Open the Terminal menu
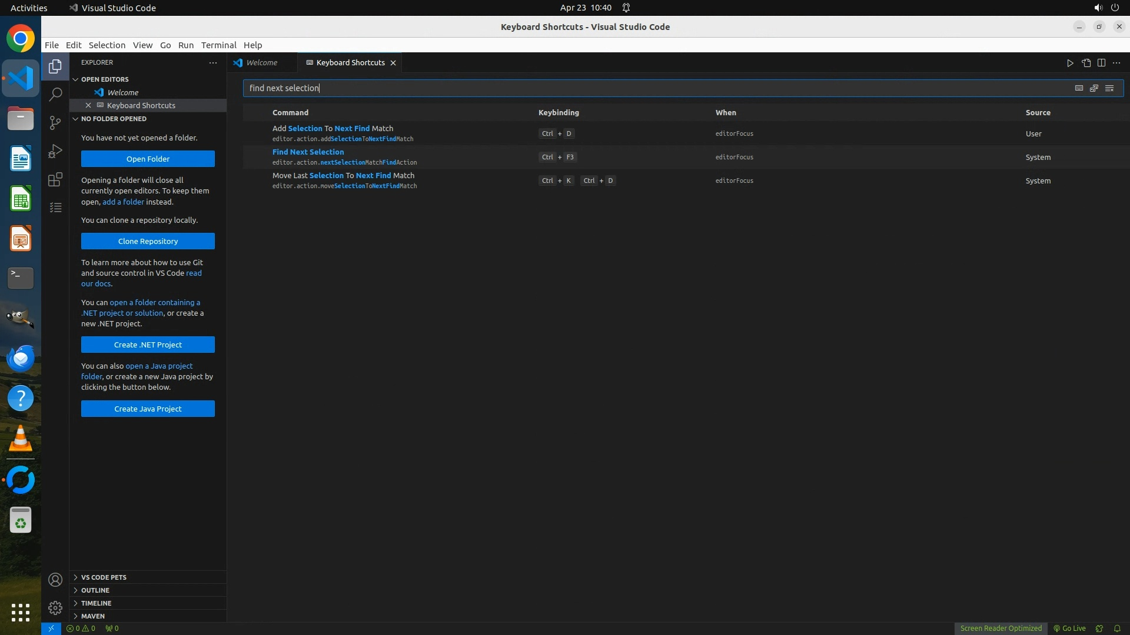The image size is (1130, 635). [218, 45]
